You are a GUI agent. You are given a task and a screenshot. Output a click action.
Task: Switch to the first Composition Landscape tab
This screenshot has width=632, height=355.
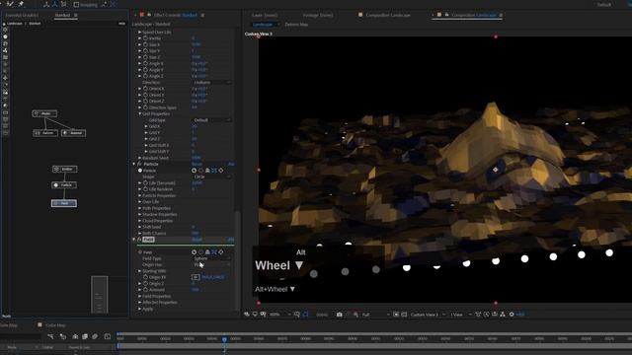click(x=388, y=15)
